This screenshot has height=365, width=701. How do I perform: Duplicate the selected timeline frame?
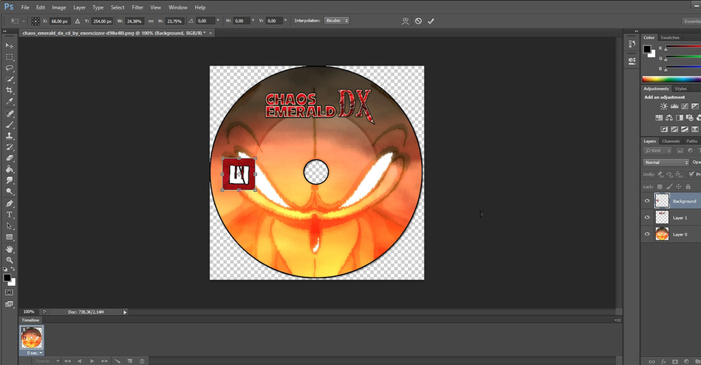pyautogui.click(x=129, y=361)
